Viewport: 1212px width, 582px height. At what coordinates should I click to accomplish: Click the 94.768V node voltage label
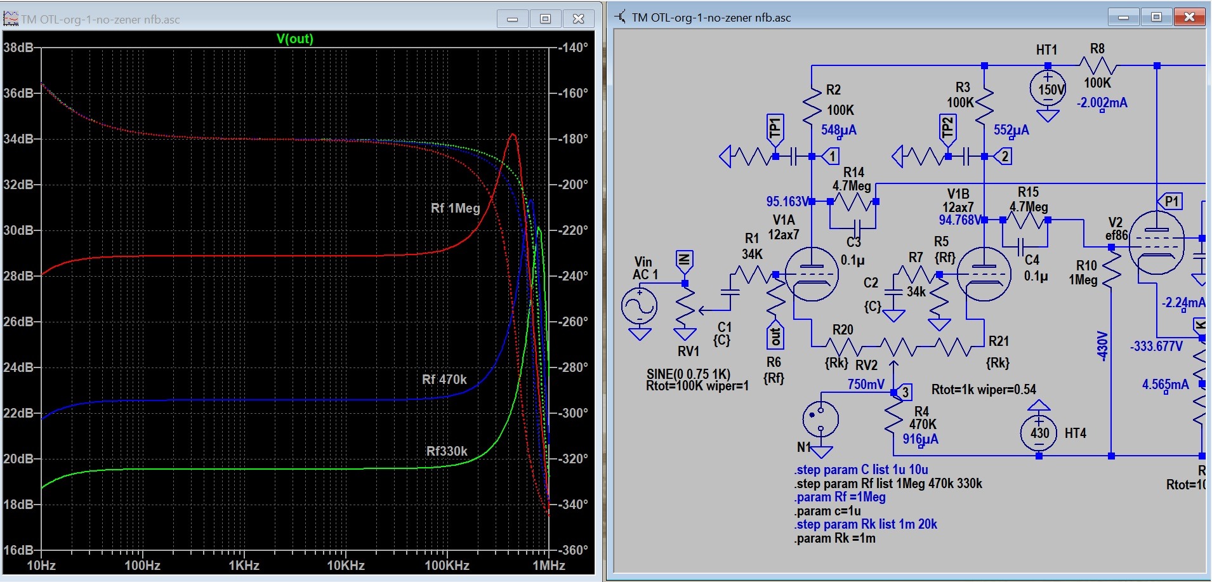point(959,220)
